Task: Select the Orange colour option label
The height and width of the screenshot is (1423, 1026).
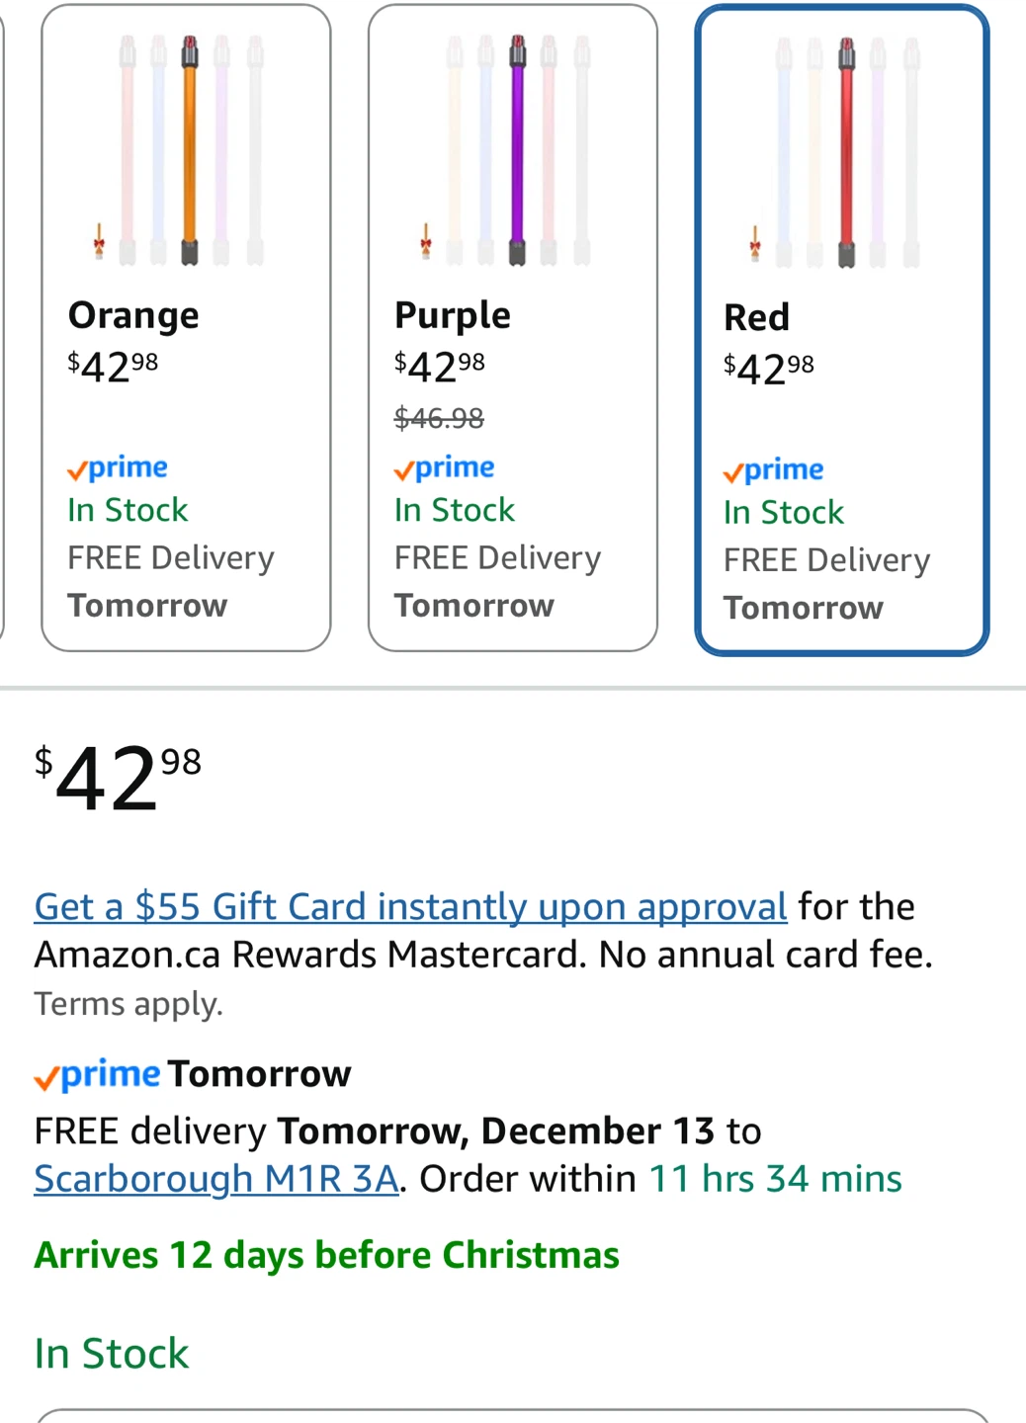Action: point(133,315)
